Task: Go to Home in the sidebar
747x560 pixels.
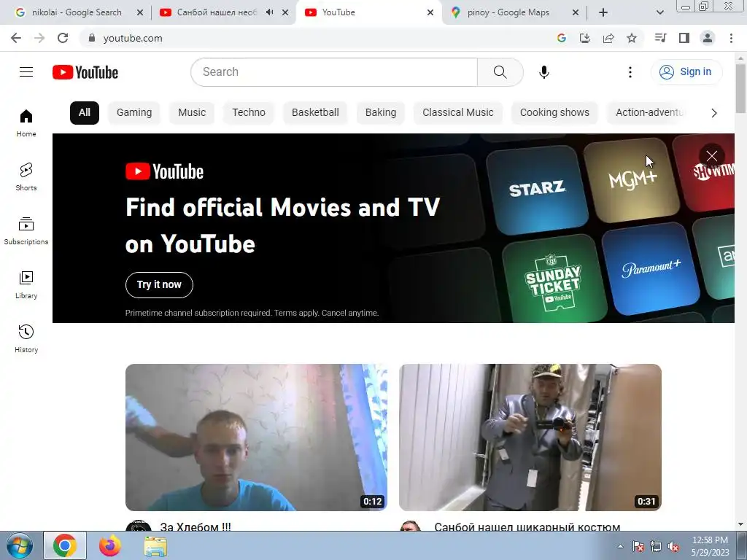Action: pyautogui.click(x=26, y=123)
